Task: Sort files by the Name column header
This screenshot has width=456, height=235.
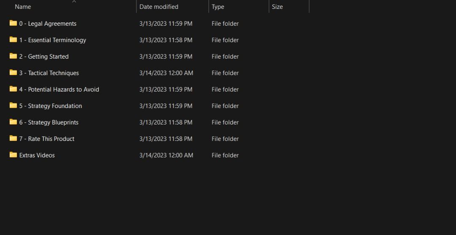Action: pos(23,7)
